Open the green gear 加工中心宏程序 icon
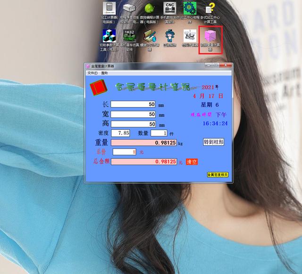 pos(190,9)
